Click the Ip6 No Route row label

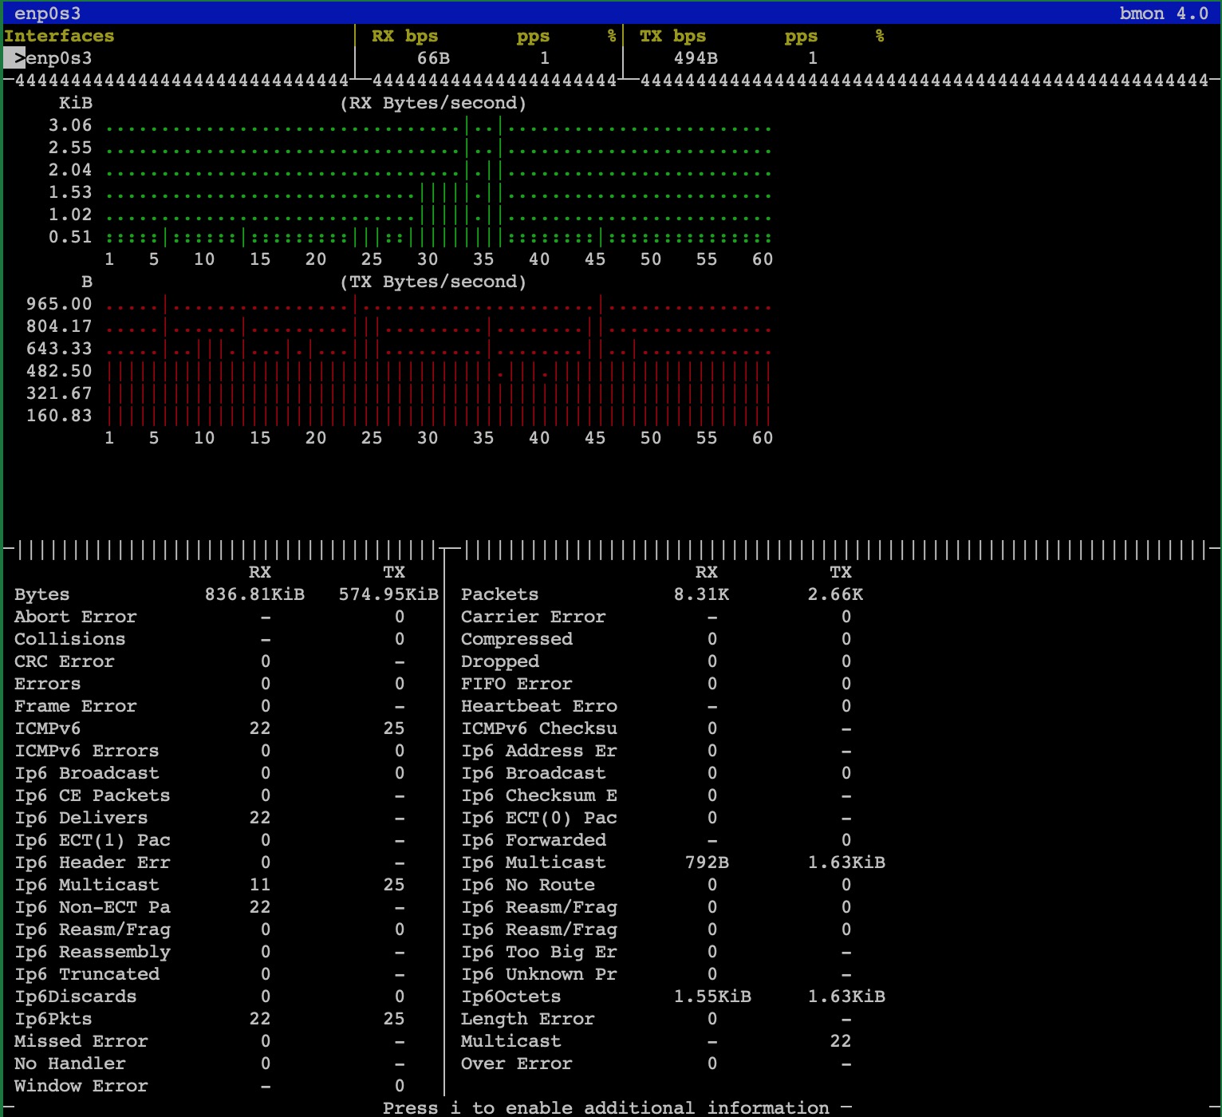pyautogui.click(x=528, y=885)
